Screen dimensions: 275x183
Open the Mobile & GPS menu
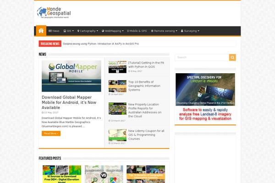tap(137, 31)
